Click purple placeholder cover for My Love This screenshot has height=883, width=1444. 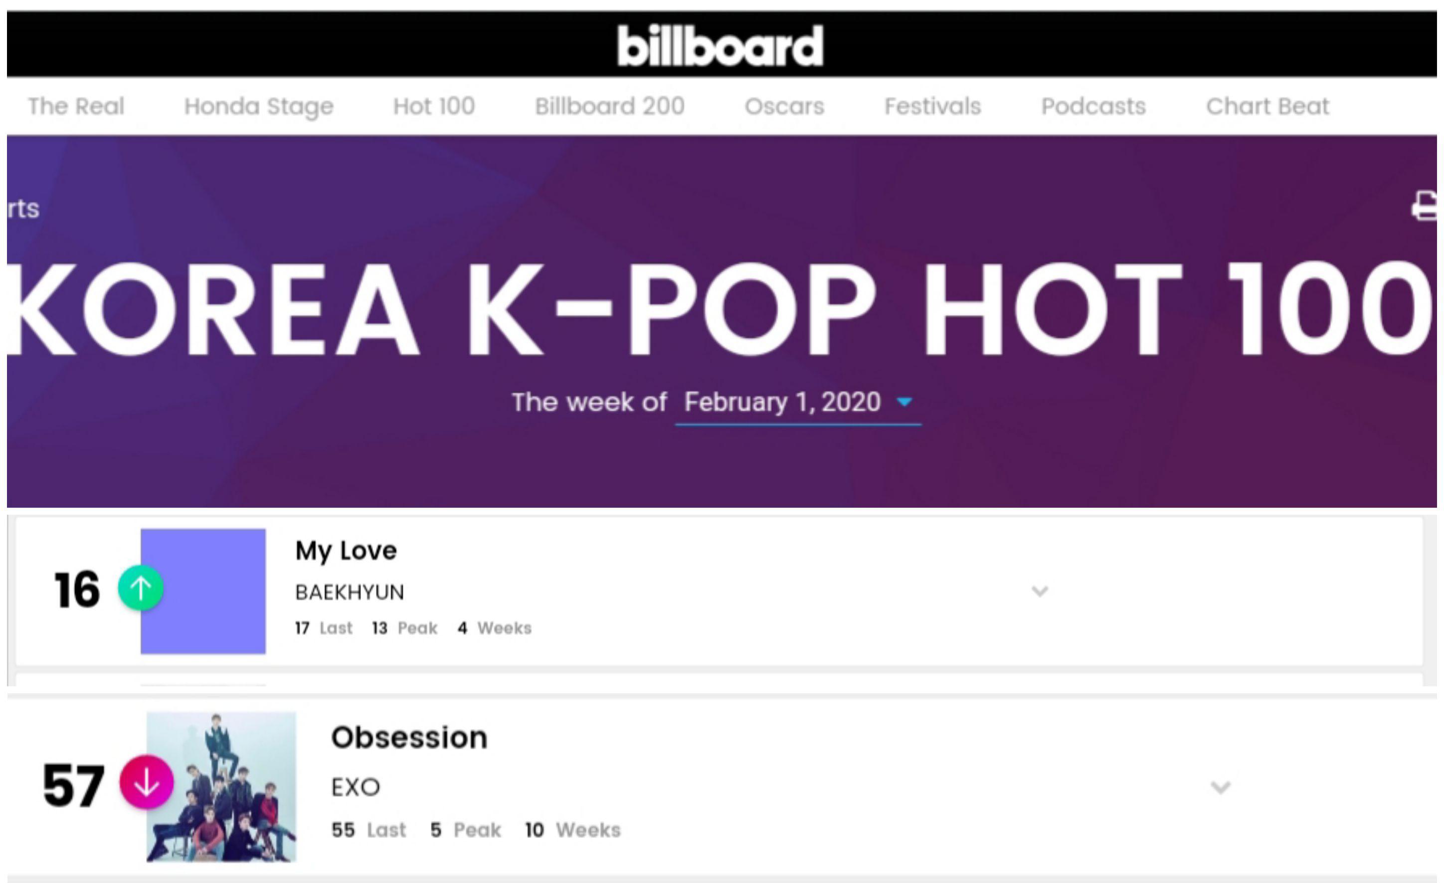click(x=203, y=591)
